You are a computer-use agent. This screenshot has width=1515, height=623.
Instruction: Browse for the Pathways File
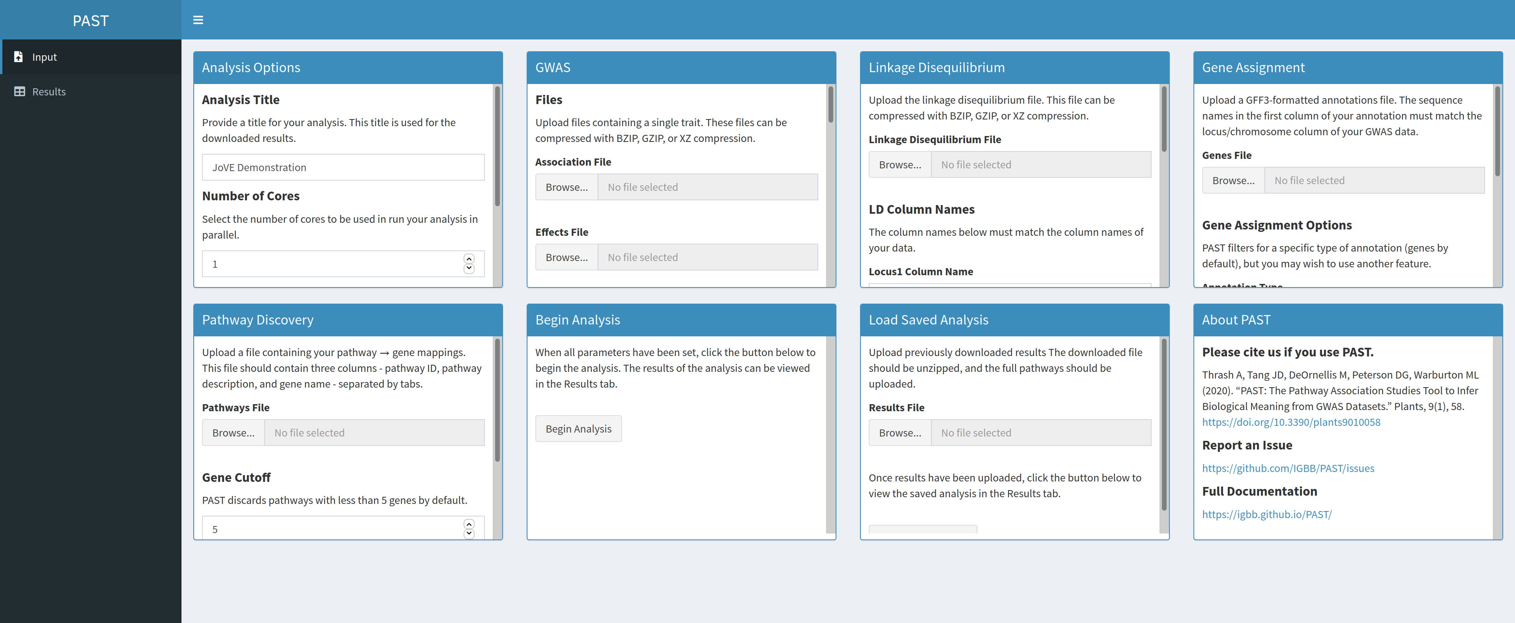point(234,433)
